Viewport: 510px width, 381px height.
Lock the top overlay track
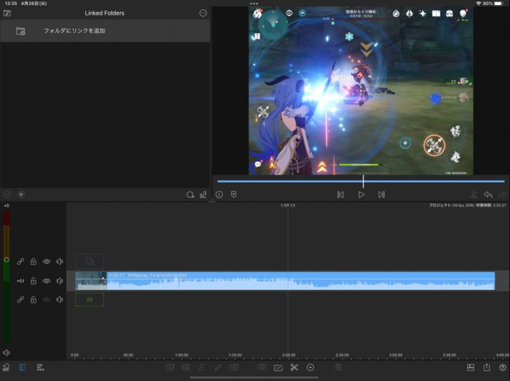[33, 261]
